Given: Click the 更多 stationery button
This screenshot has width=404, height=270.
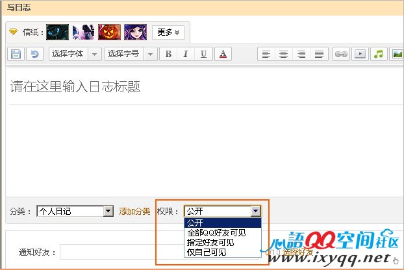Looking at the screenshot, I should [x=168, y=31].
